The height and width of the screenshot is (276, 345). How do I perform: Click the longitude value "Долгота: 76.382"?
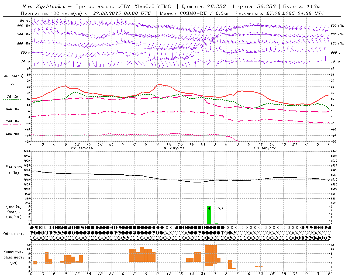pyautogui.click(x=204, y=6)
